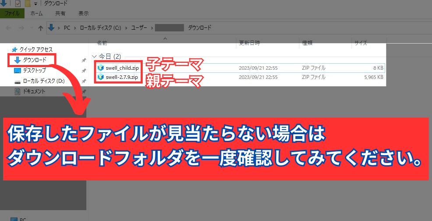Open デスクトップ in navigation pane
Screen dimensions: 432x221
[35, 70]
